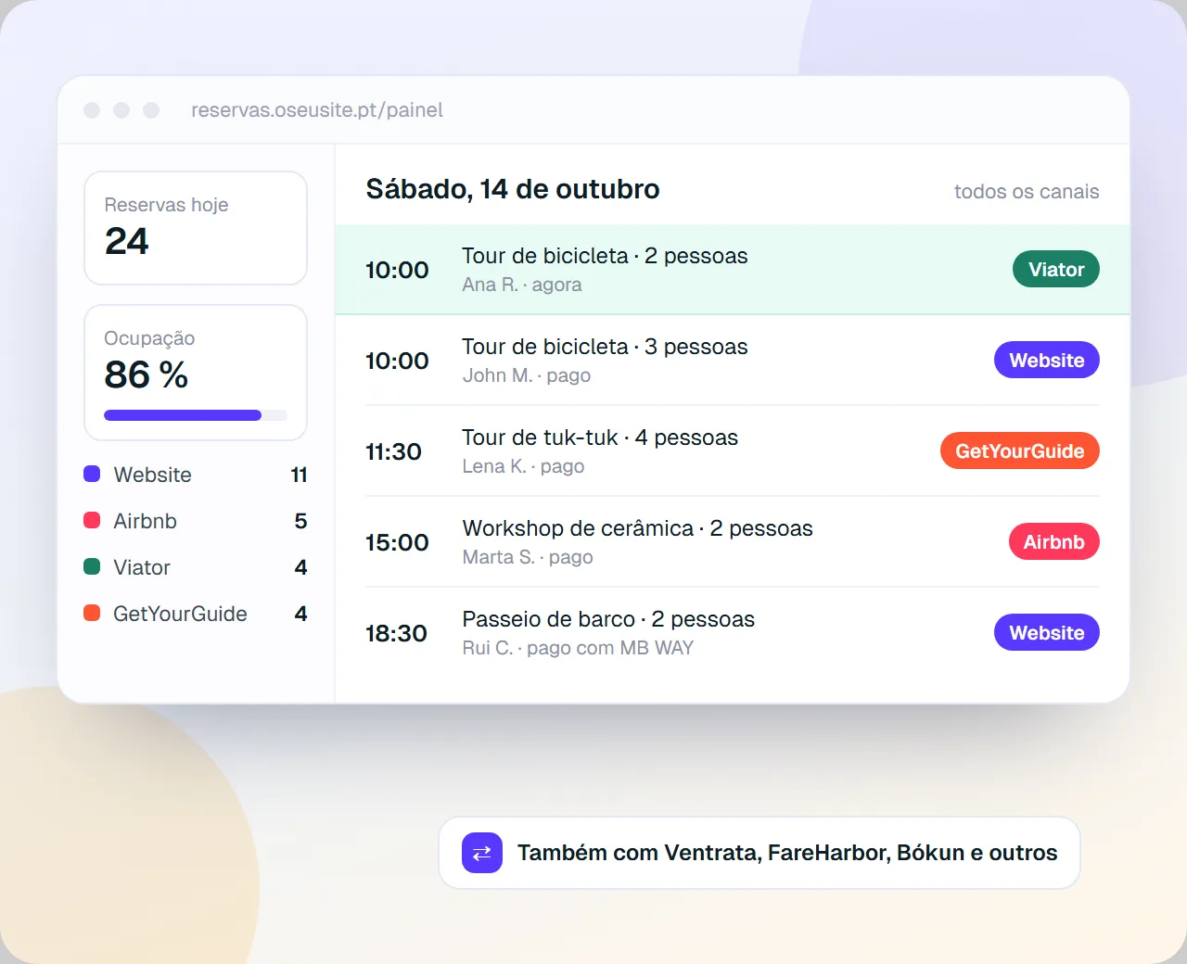Image resolution: width=1187 pixels, height=964 pixels.
Task: Click the 15:00 time slot
Action: pos(397,542)
